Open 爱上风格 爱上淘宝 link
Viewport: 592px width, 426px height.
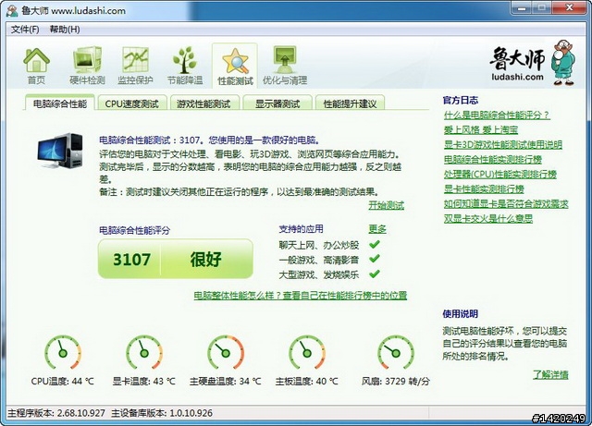481,129
